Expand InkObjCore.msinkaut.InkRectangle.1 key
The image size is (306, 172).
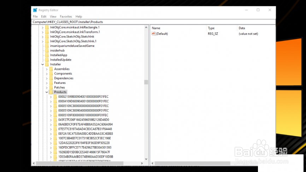click(42, 28)
